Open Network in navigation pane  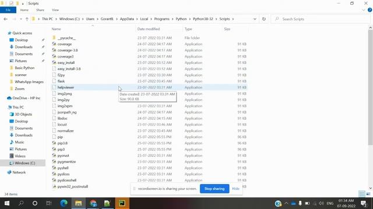(x=19, y=172)
